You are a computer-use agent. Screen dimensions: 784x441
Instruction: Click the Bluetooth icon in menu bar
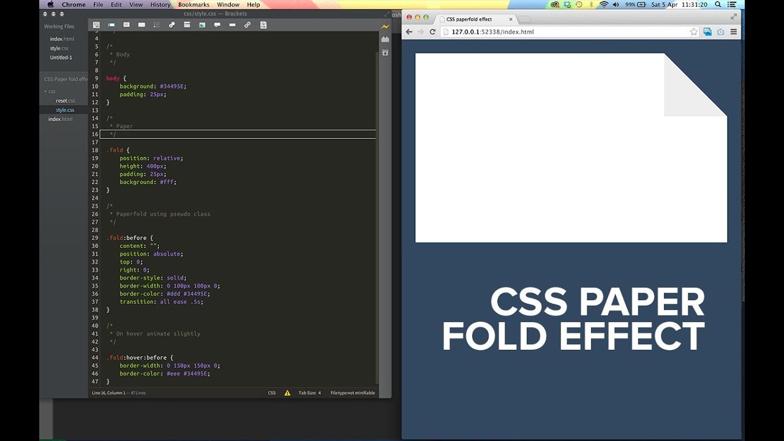click(x=592, y=4)
